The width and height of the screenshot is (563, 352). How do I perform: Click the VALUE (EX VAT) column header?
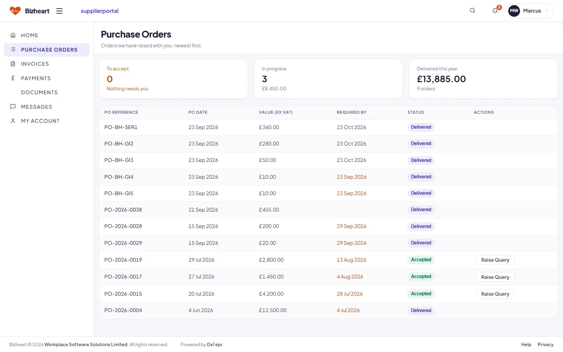276,112
